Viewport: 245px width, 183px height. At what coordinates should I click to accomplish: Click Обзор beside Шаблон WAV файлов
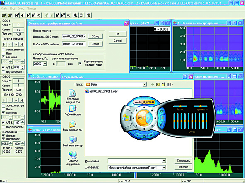click(x=95, y=44)
